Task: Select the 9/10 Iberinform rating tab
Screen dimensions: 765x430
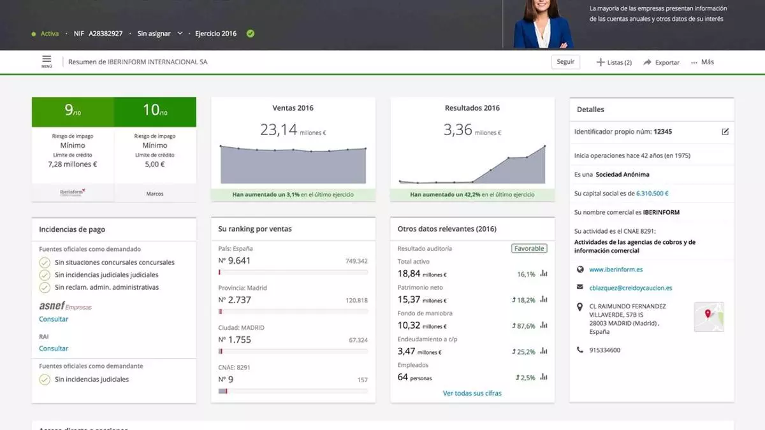Action: pos(73,111)
